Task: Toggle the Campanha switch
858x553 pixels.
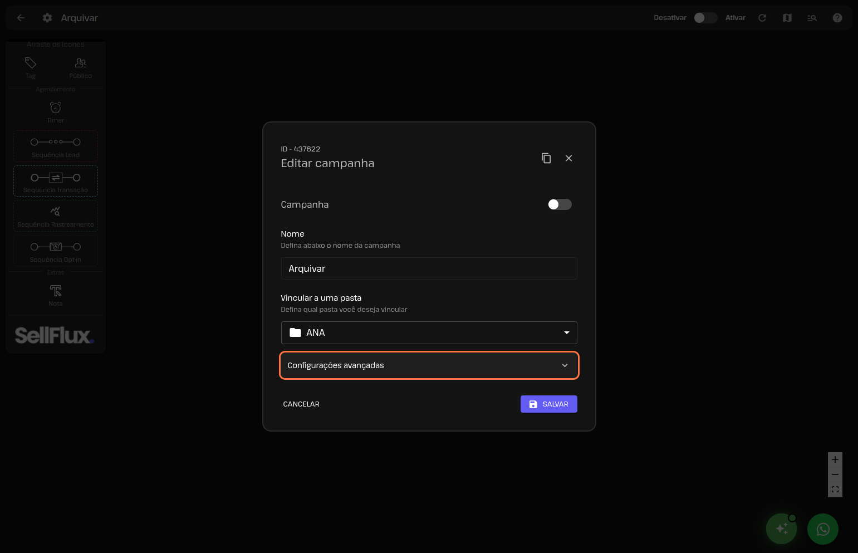Action: [560, 204]
